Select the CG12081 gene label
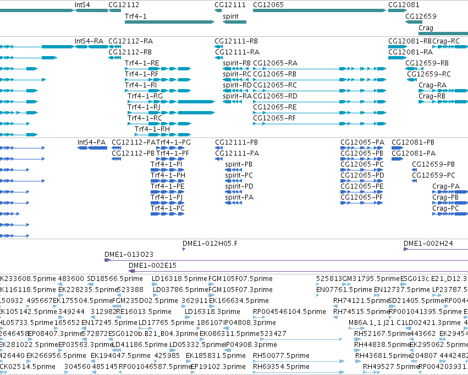Viewport: 468px width, 375px height. 404,5
